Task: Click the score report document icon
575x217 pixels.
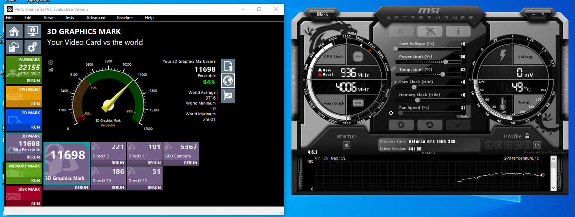Action: (x=228, y=66)
